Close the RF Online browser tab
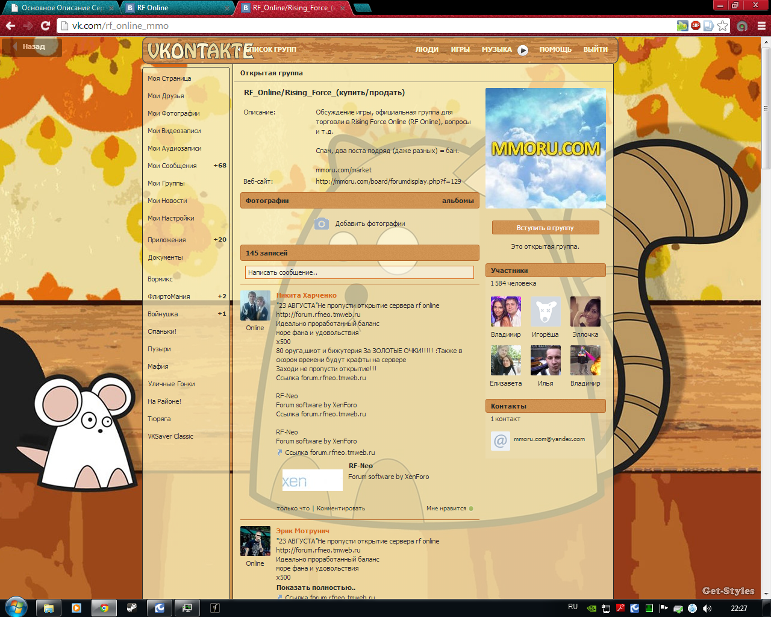The image size is (771, 617). 227,8
